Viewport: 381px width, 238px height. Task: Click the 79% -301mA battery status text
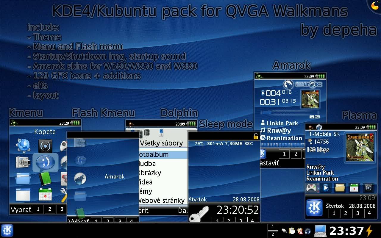pyautogui.click(x=224, y=143)
